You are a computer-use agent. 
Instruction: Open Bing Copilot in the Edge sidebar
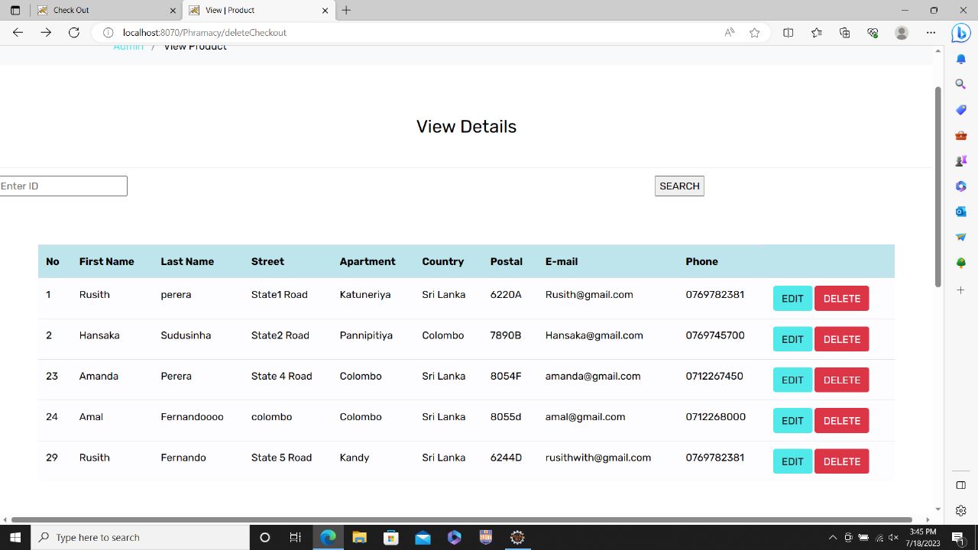[x=960, y=33]
